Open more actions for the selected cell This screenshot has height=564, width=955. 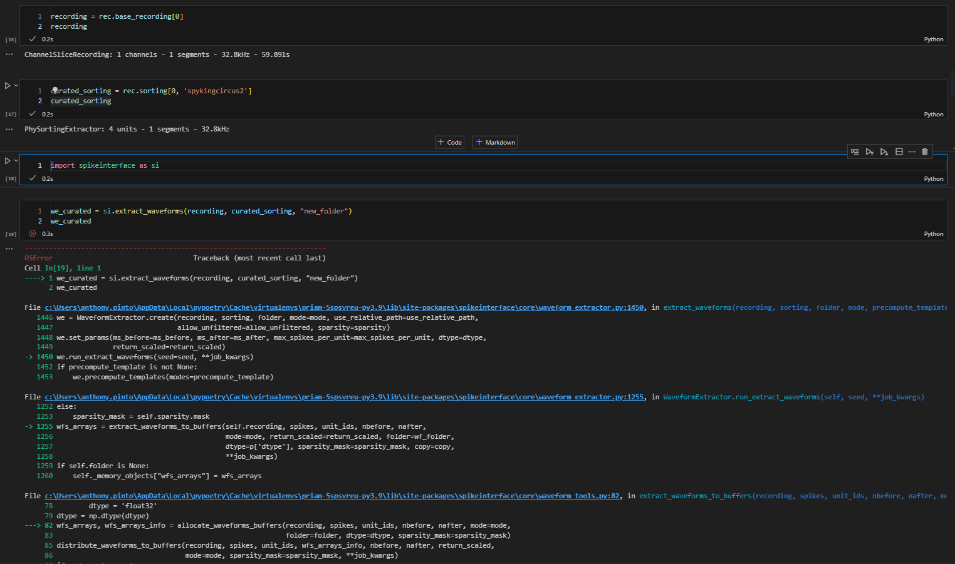912,151
